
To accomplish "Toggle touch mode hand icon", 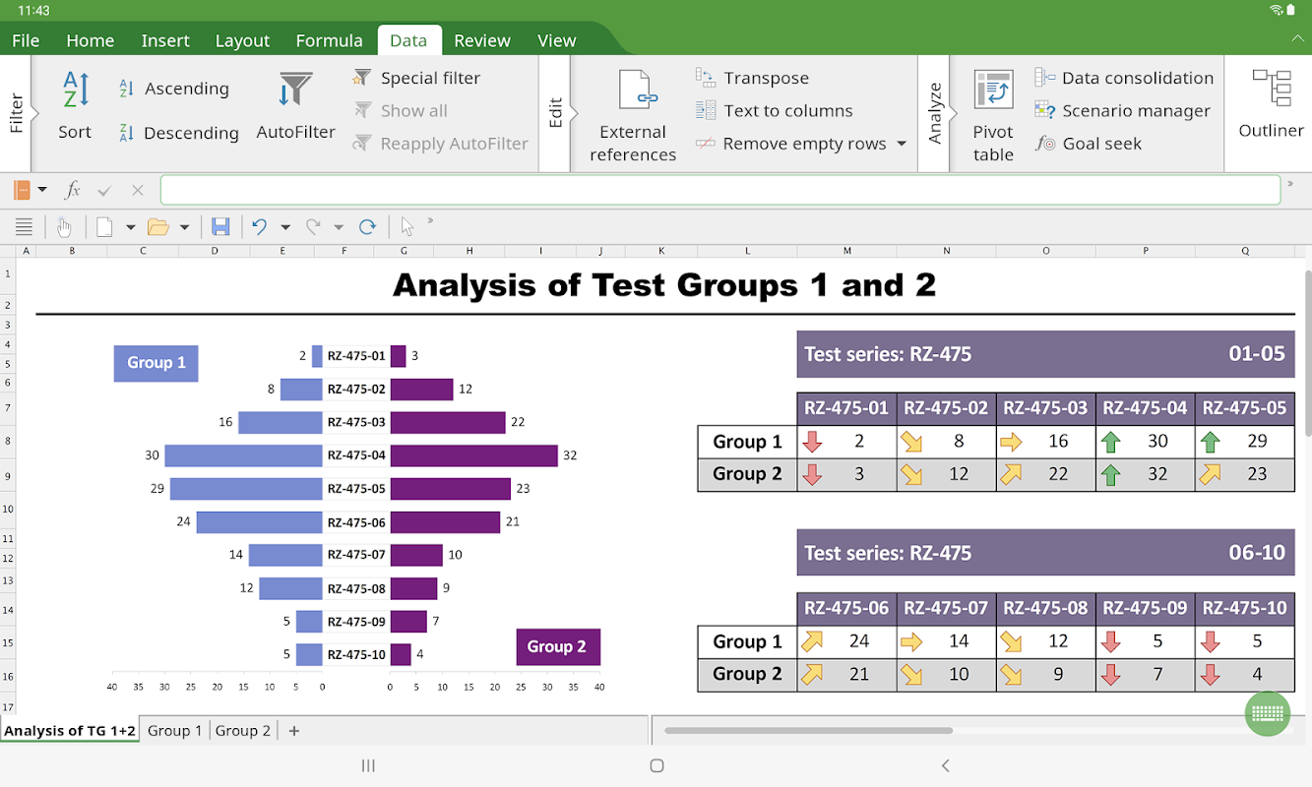I will tap(64, 227).
